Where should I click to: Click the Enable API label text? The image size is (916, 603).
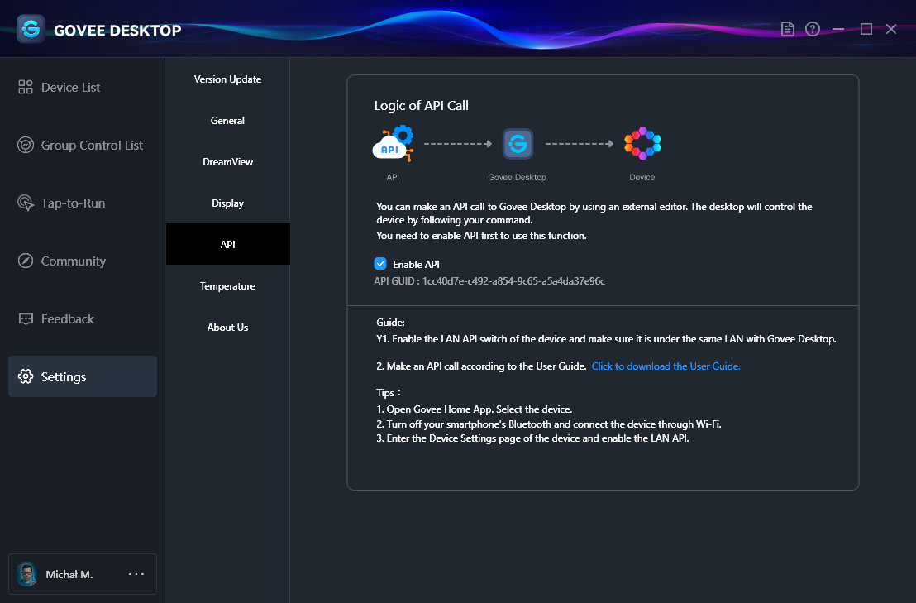pos(416,264)
